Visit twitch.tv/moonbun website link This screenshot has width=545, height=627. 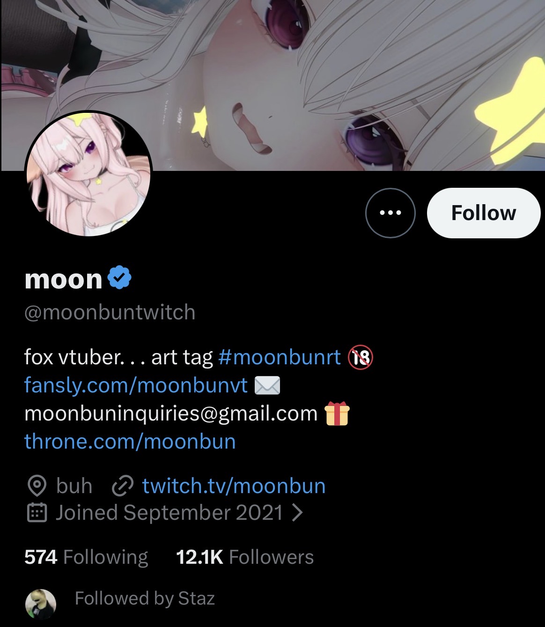coord(234,486)
